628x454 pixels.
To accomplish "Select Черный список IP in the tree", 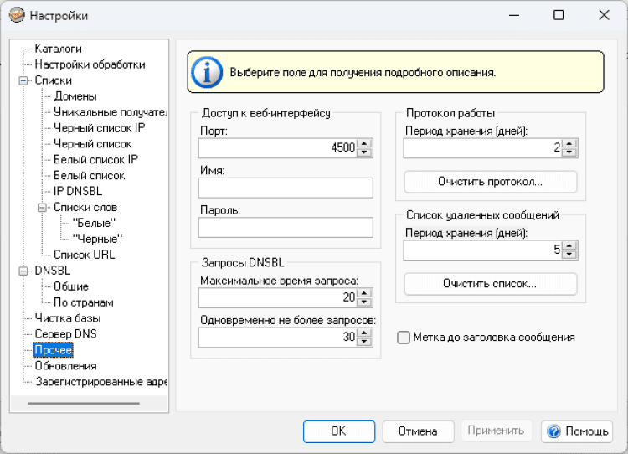I will pyautogui.click(x=99, y=128).
